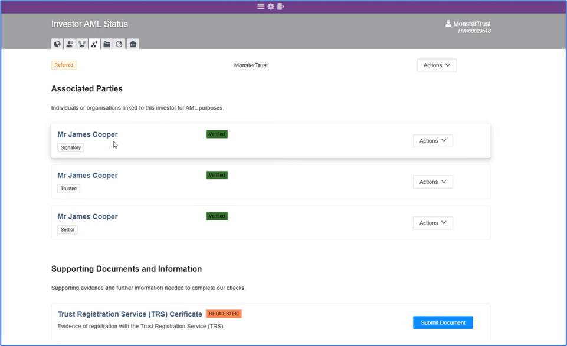
Task: Expand Actions dropdown for Trustee James Cooper
Action: [x=433, y=182]
